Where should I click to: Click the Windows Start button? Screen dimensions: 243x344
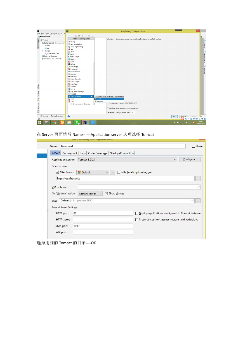[40, 122]
